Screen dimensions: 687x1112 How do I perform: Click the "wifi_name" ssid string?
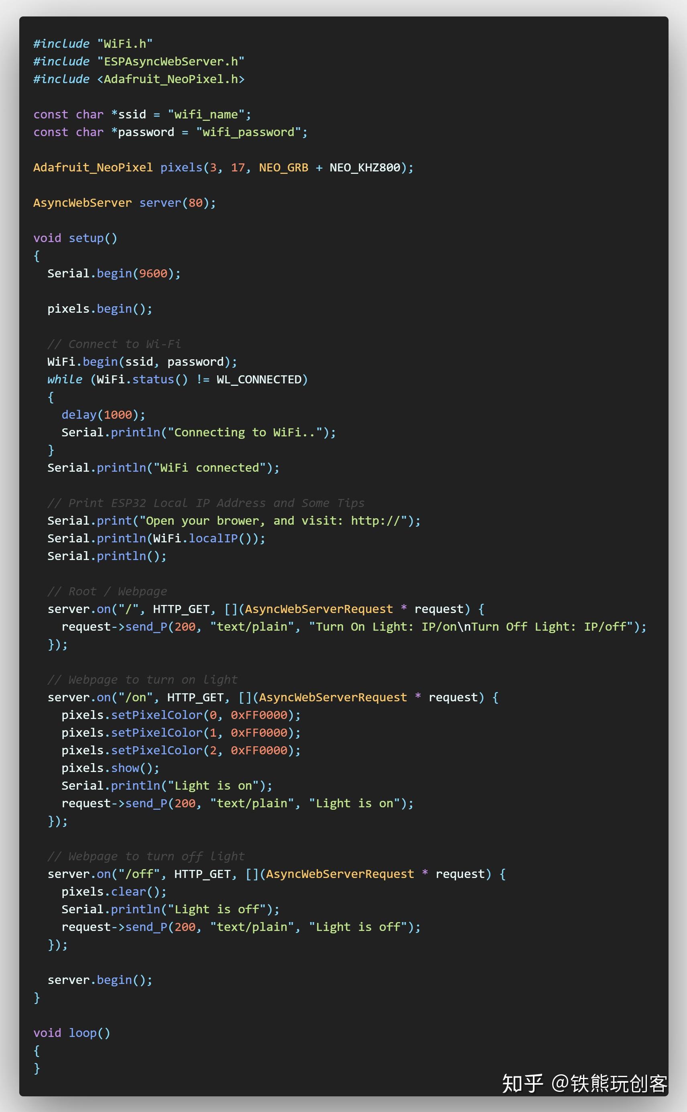click(206, 114)
